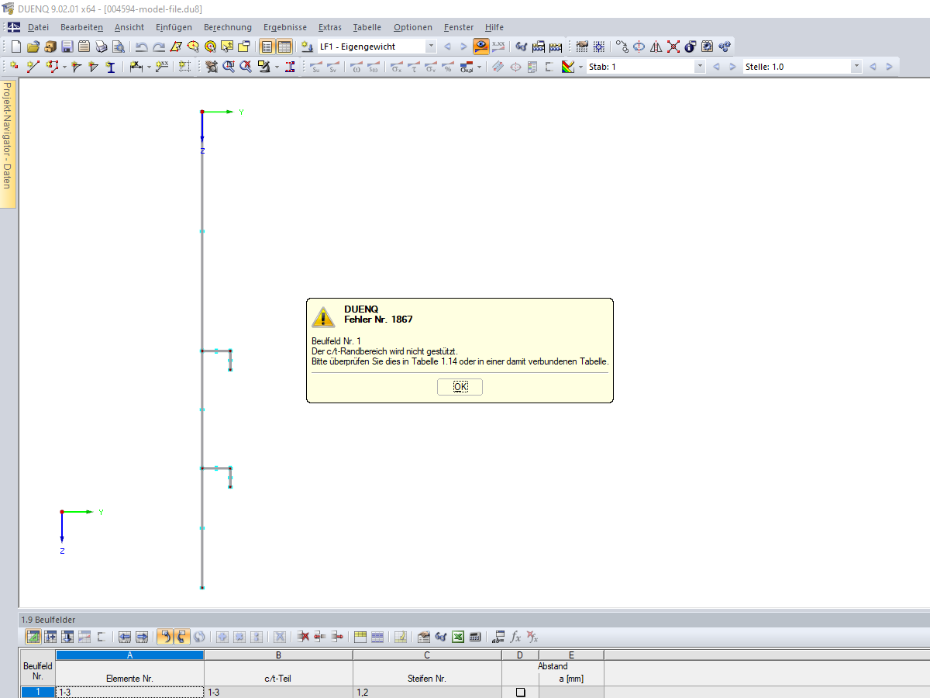Click the Redo arrow icon

coord(159,47)
